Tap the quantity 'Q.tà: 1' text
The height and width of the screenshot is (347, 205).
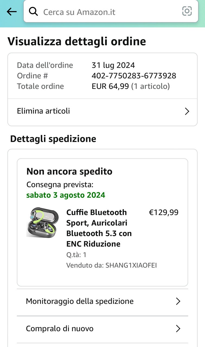click(76, 255)
